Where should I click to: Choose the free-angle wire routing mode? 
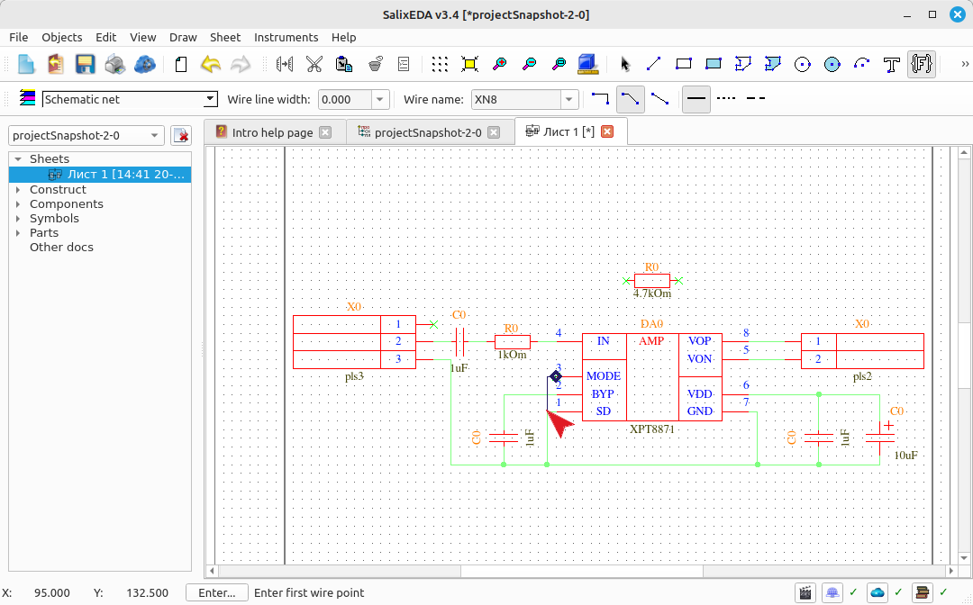tap(659, 98)
